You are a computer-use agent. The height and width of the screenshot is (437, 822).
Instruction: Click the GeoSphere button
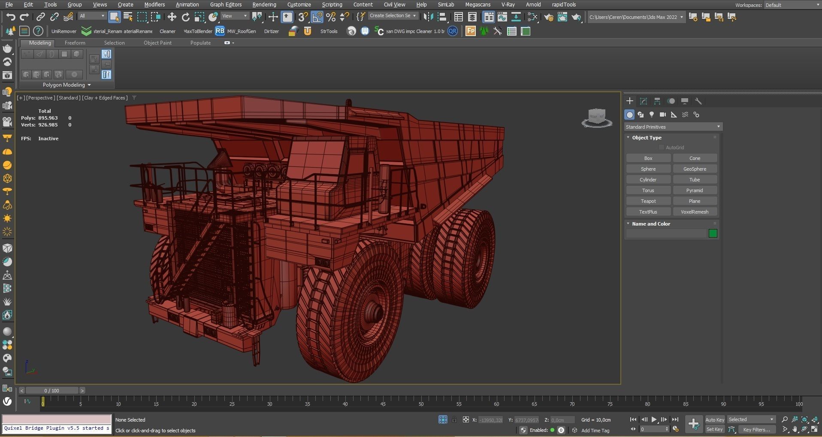pos(695,169)
